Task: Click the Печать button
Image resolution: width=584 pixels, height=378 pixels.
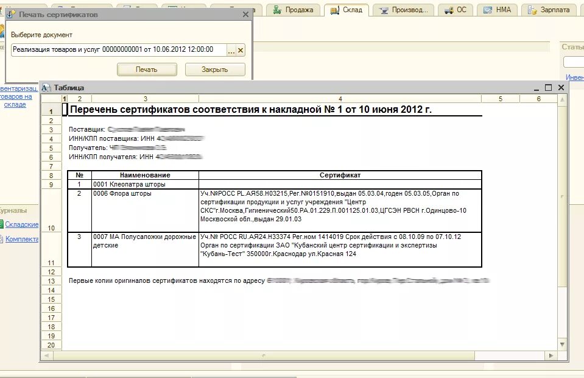Action: coord(147,70)
